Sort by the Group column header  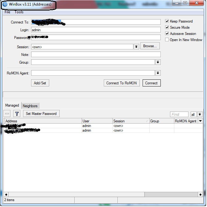point(162,121)
